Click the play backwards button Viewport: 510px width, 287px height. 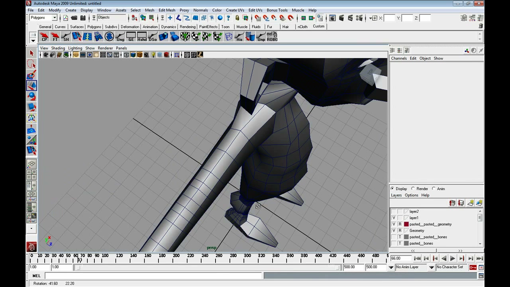(444, 259)
